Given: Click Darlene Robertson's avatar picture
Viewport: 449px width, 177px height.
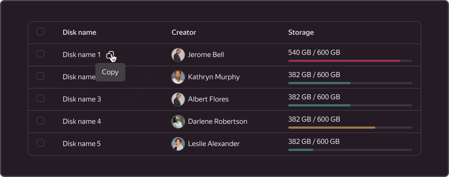Looking at the screenshot, I should pos(178,122).
